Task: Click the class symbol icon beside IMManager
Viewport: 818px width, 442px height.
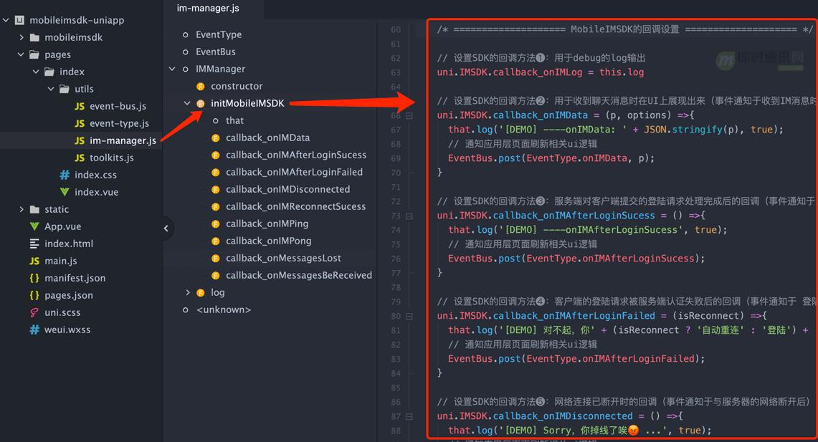Action: [185, 69]
